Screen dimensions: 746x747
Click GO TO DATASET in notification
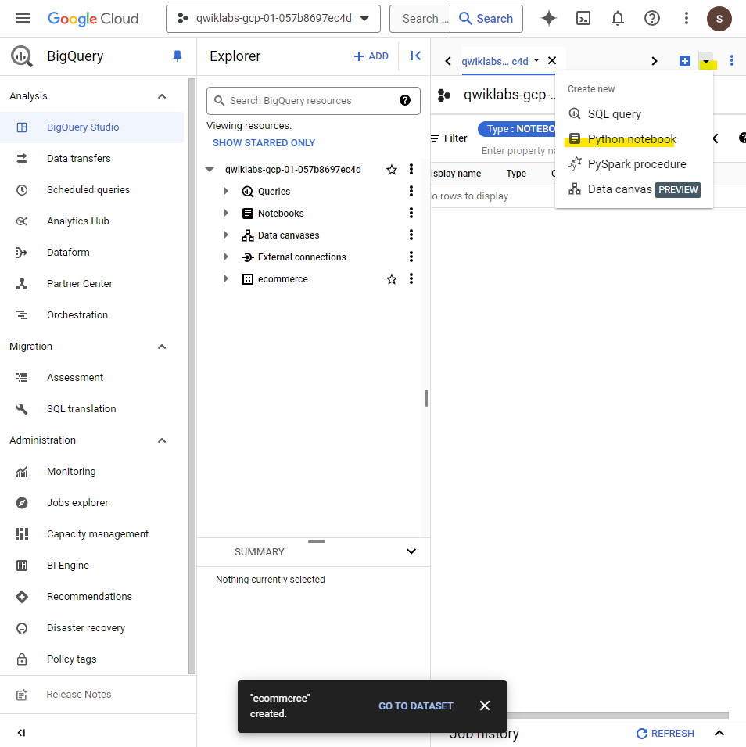416,706
